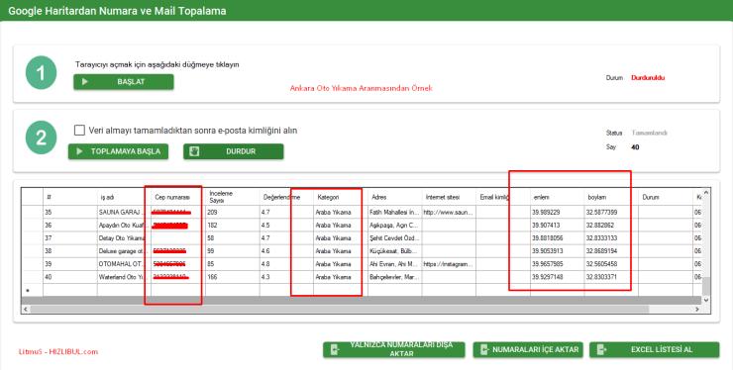Click the Litmus - HIZLIBUL.com link
The width and height of the screenshot is (733, 370).
[58, 352]
